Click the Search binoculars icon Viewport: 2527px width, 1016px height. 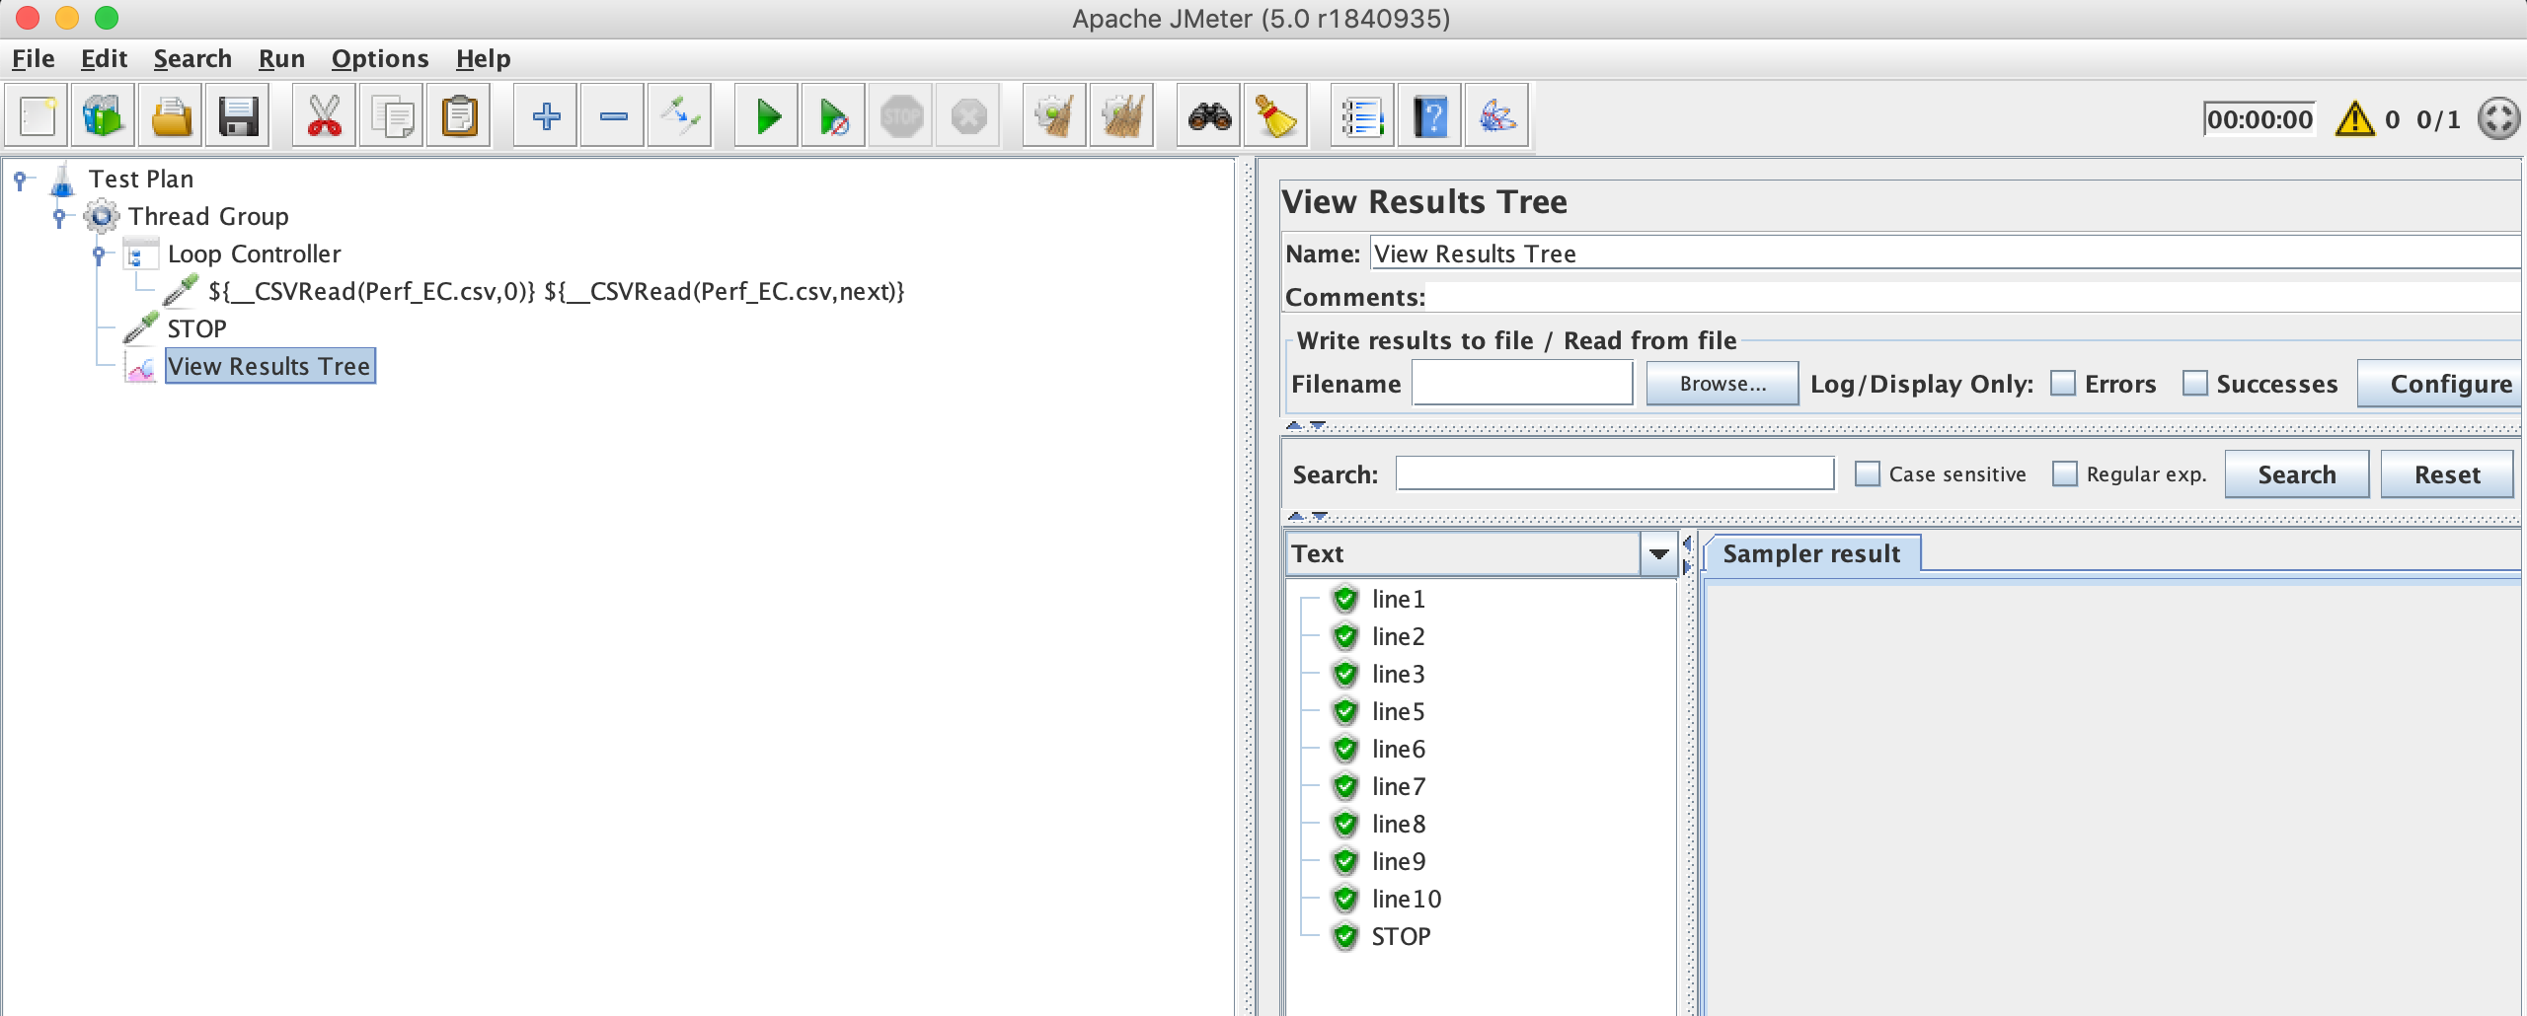[1209, 117]
